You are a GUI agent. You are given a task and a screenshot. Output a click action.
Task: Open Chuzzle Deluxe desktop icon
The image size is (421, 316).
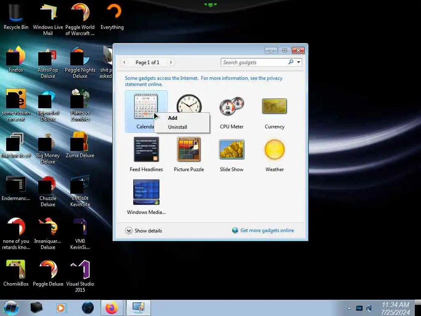pyautogui.click(x=48, y=191)
